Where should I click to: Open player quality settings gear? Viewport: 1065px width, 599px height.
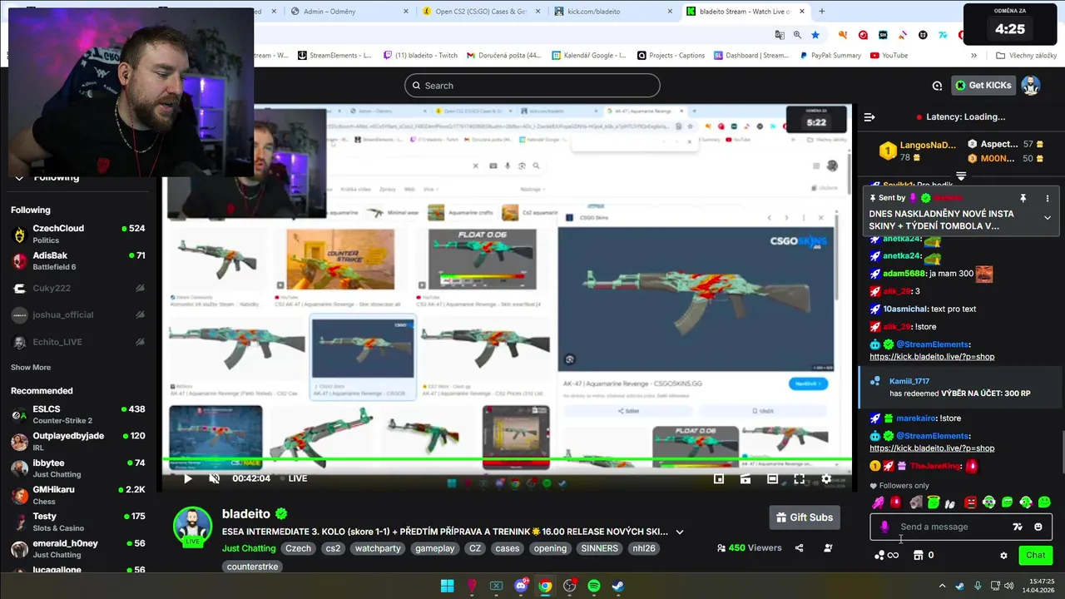826,478
